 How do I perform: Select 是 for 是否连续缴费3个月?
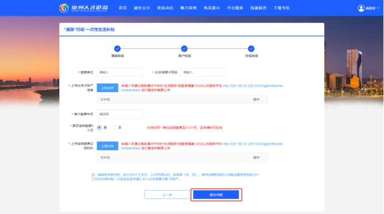pos(99,128)
